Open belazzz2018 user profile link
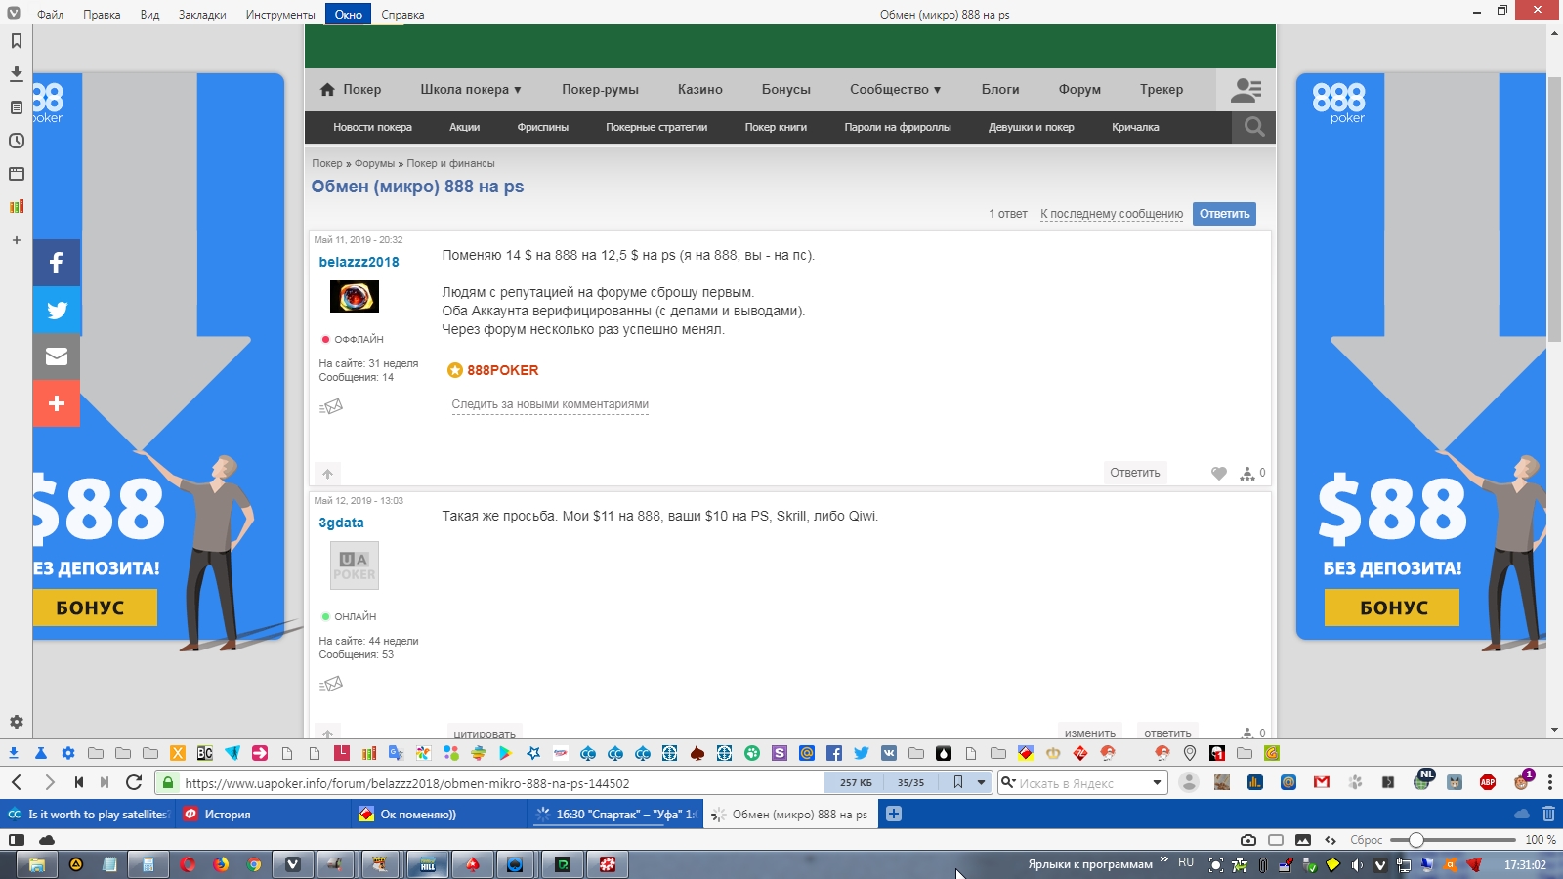 click(x=359, y=262)
